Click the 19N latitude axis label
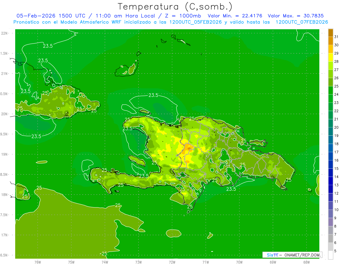 4,154
